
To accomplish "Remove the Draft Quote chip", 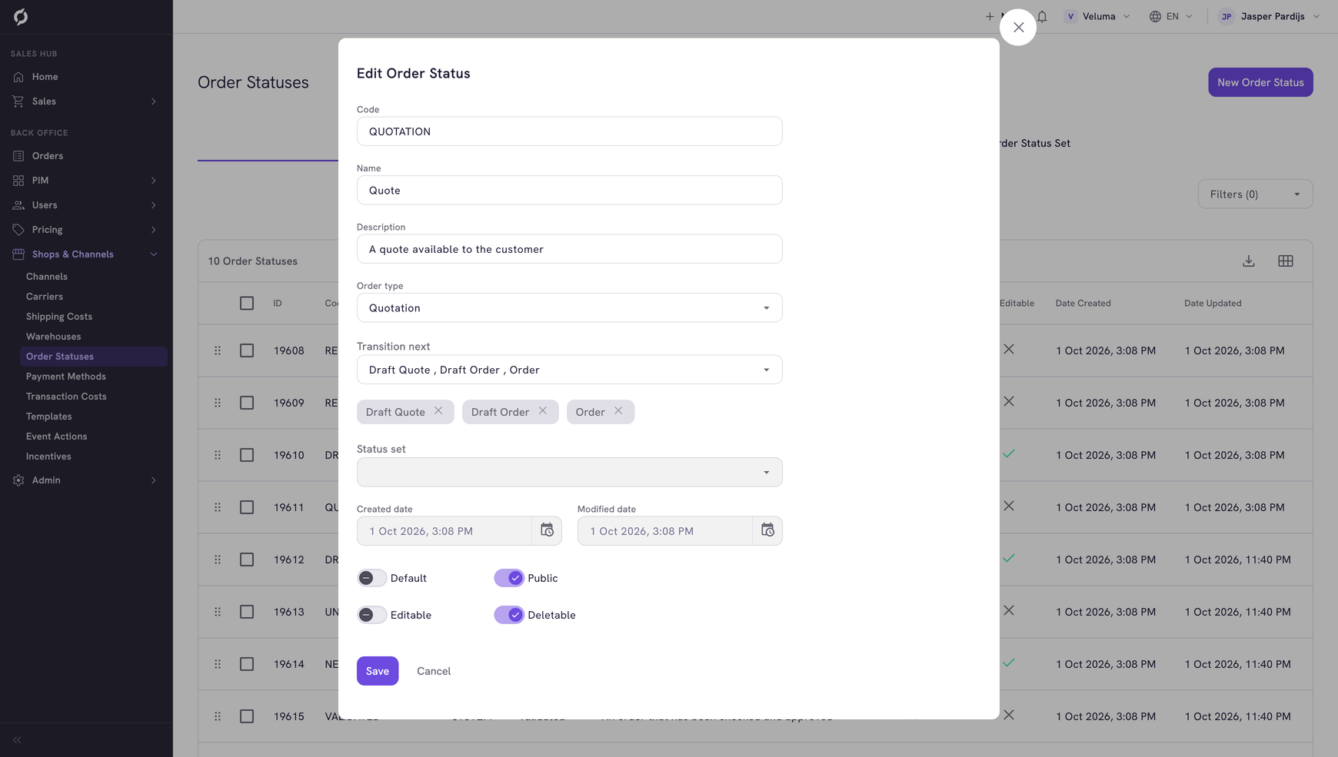I will tap(438, 411).
